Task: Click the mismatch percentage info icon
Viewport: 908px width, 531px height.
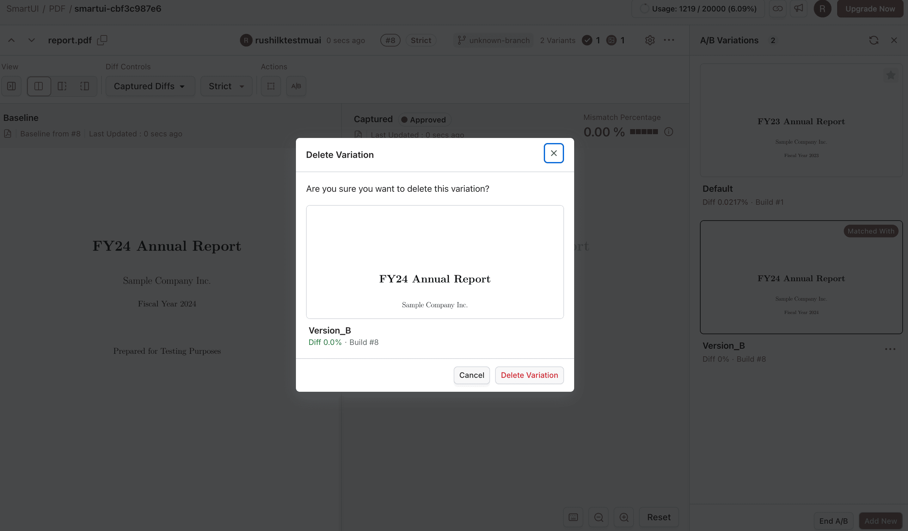Action: point(669,132)
